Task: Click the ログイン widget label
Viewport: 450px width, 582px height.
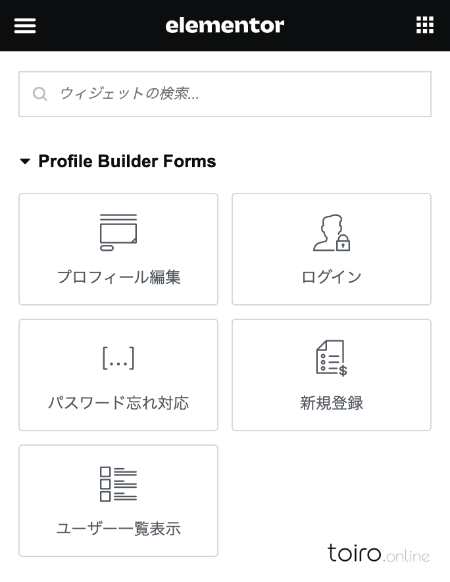Action: (332, 277)
